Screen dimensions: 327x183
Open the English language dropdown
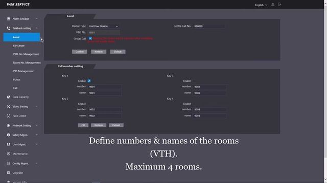click(x=261, y=5)
